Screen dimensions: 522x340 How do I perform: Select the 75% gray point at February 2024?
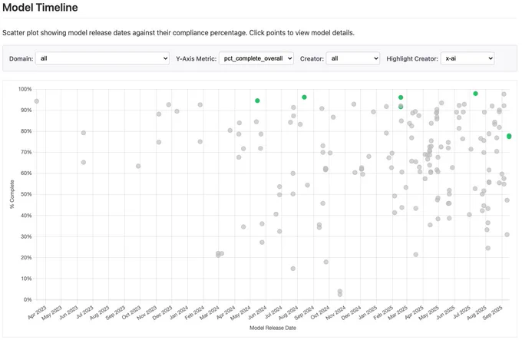tap(200, 142)
